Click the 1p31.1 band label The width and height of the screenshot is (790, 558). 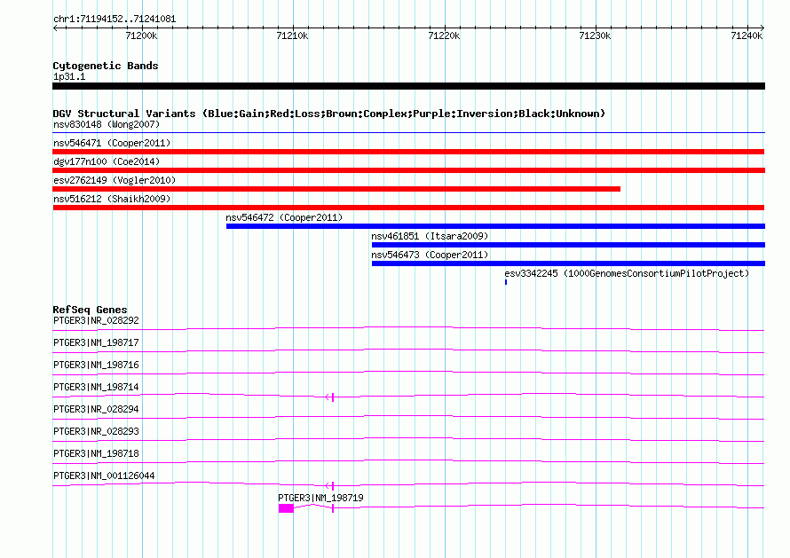click(69, 76)
